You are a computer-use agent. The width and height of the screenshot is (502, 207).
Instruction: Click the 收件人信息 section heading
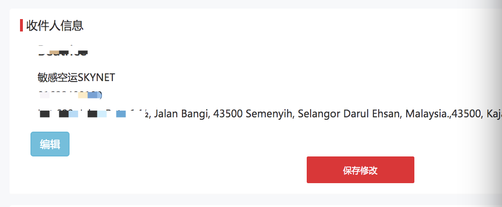[55, 25]
